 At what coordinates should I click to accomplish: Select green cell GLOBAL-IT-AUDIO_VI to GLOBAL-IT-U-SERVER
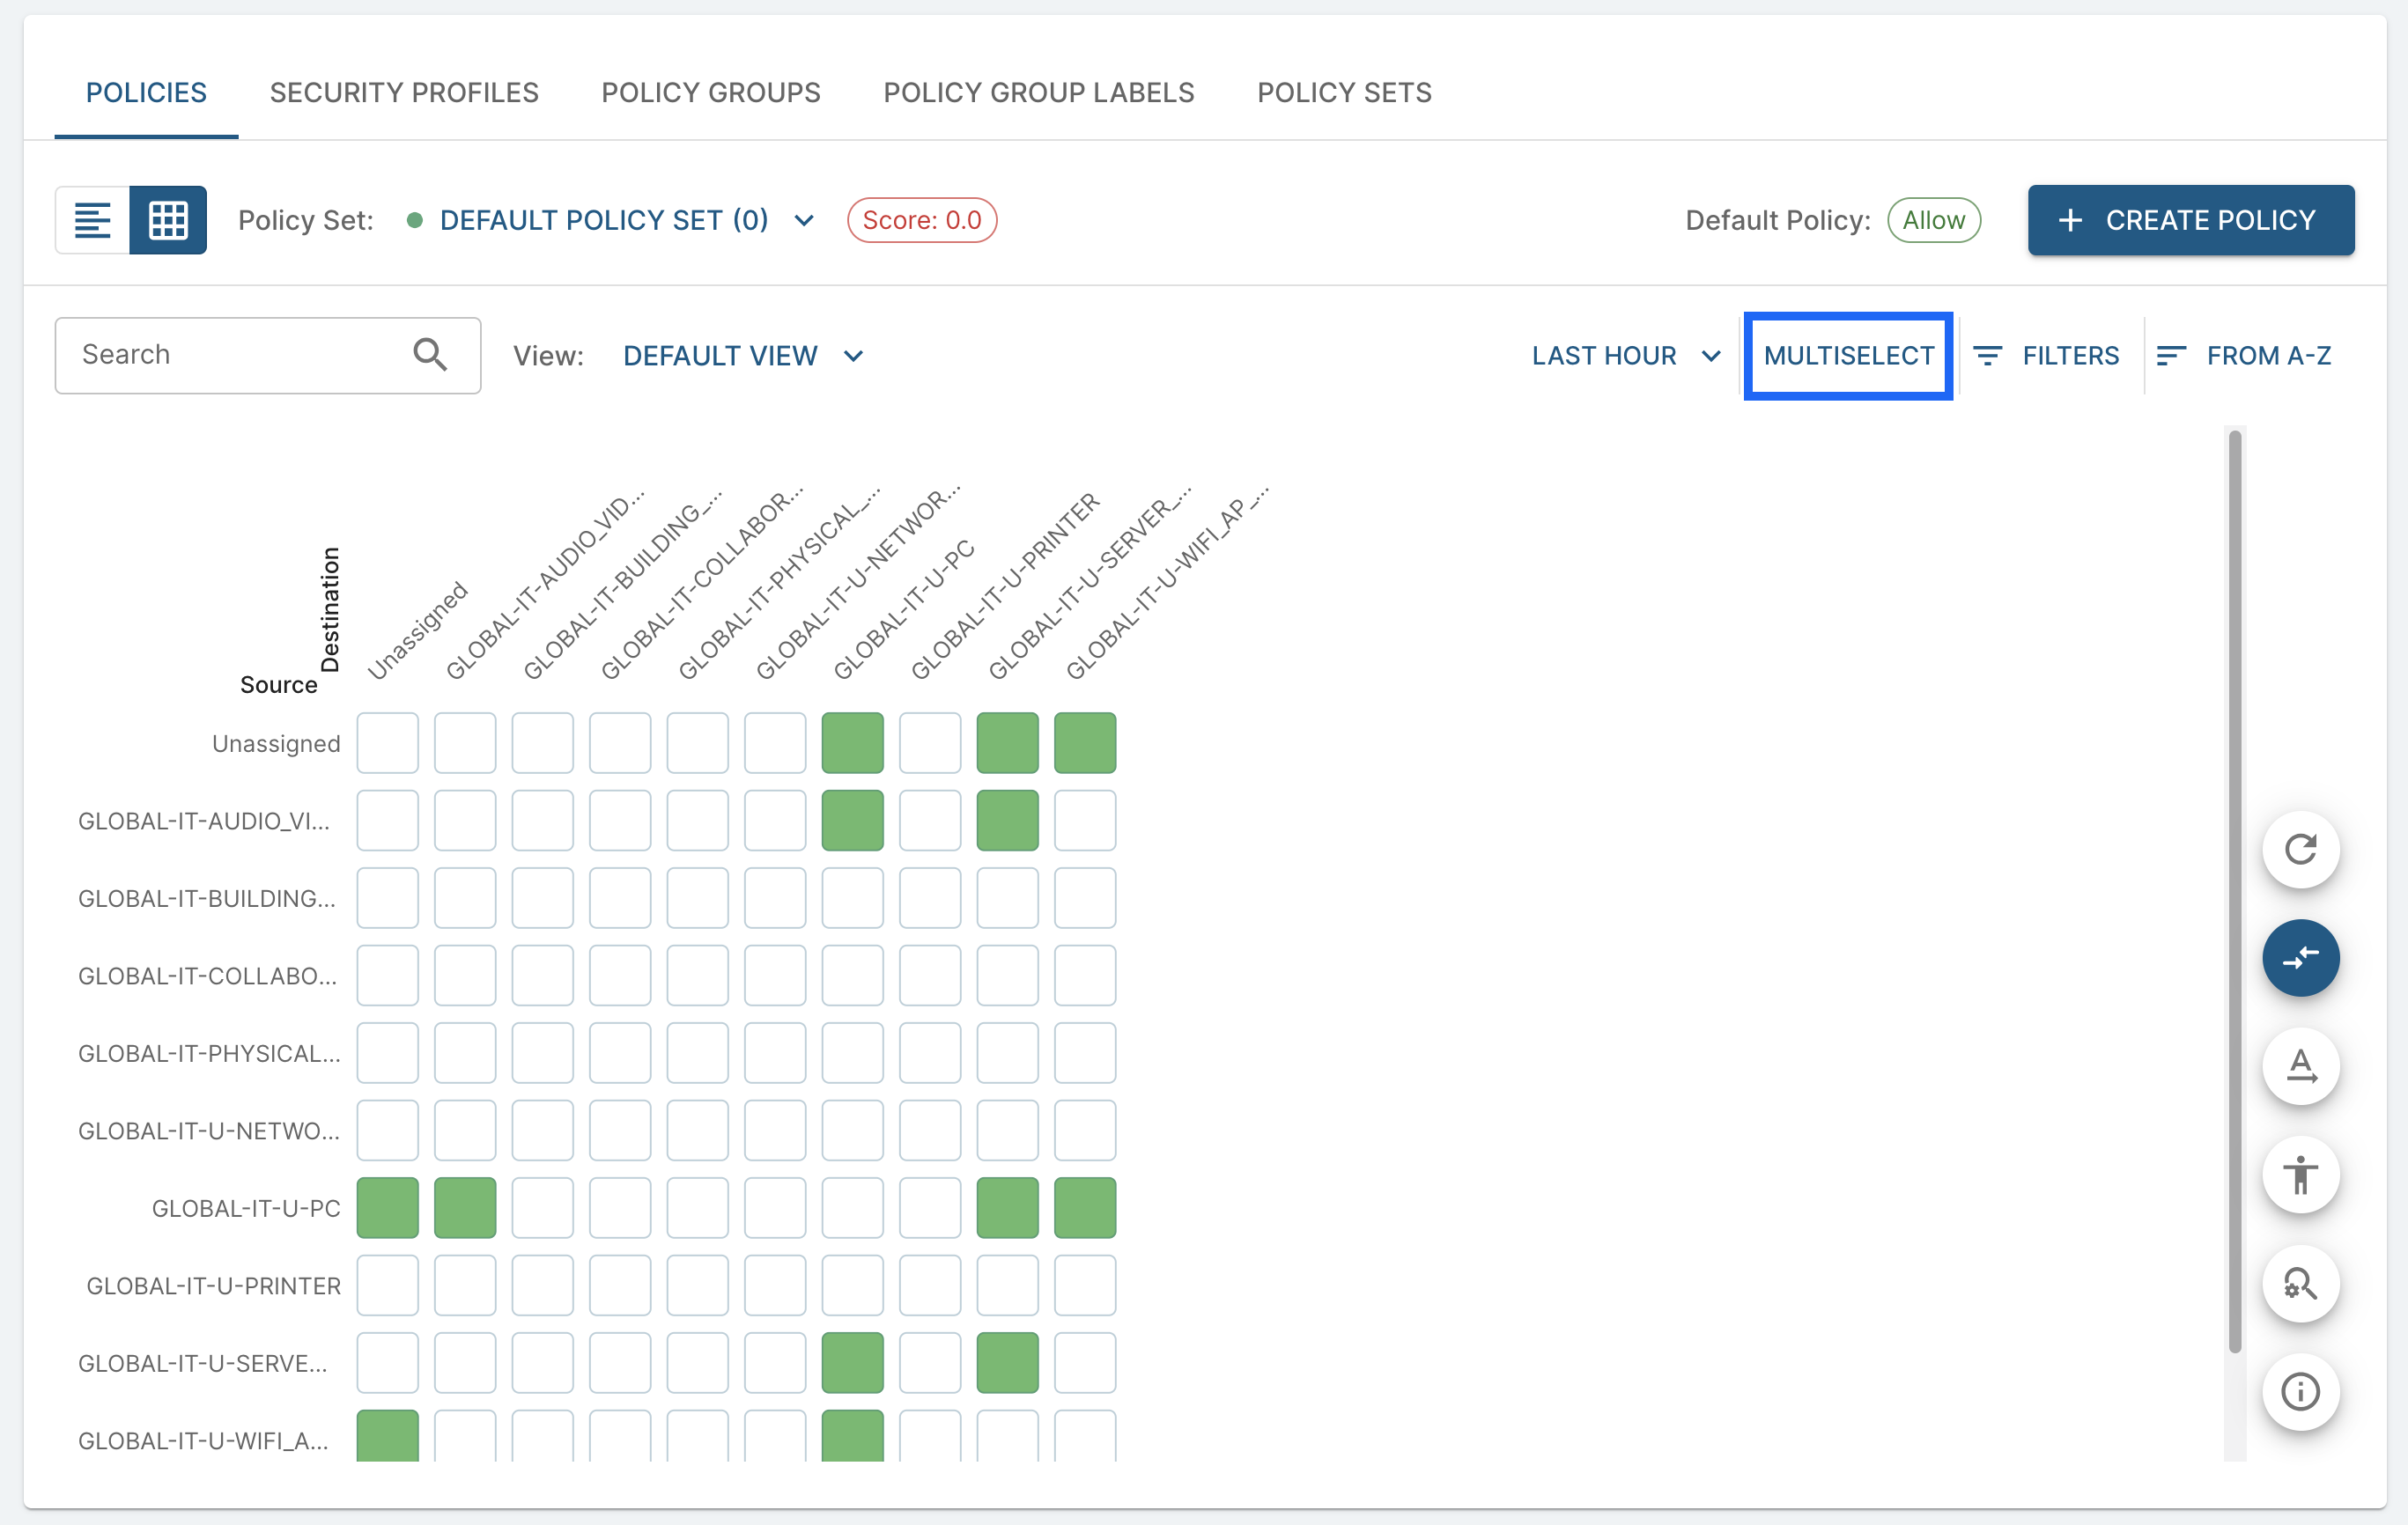[1007, 820]
